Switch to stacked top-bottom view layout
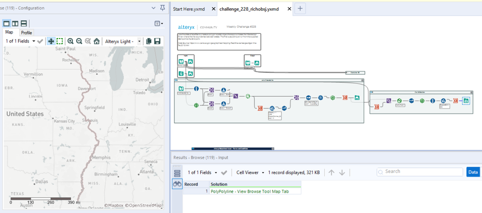 (24, 24)
